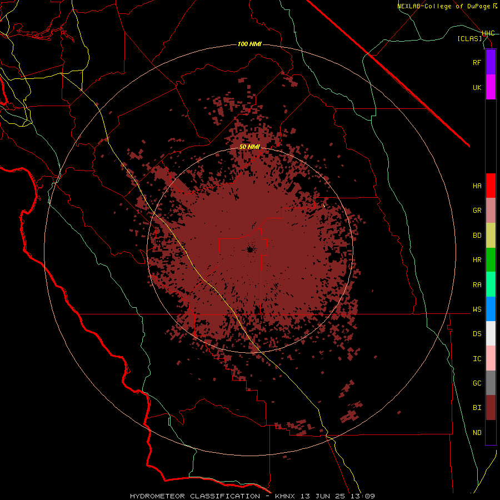Click the BD legend label
The width and height of the screenshot is (500, 500).
coord(477,236)
